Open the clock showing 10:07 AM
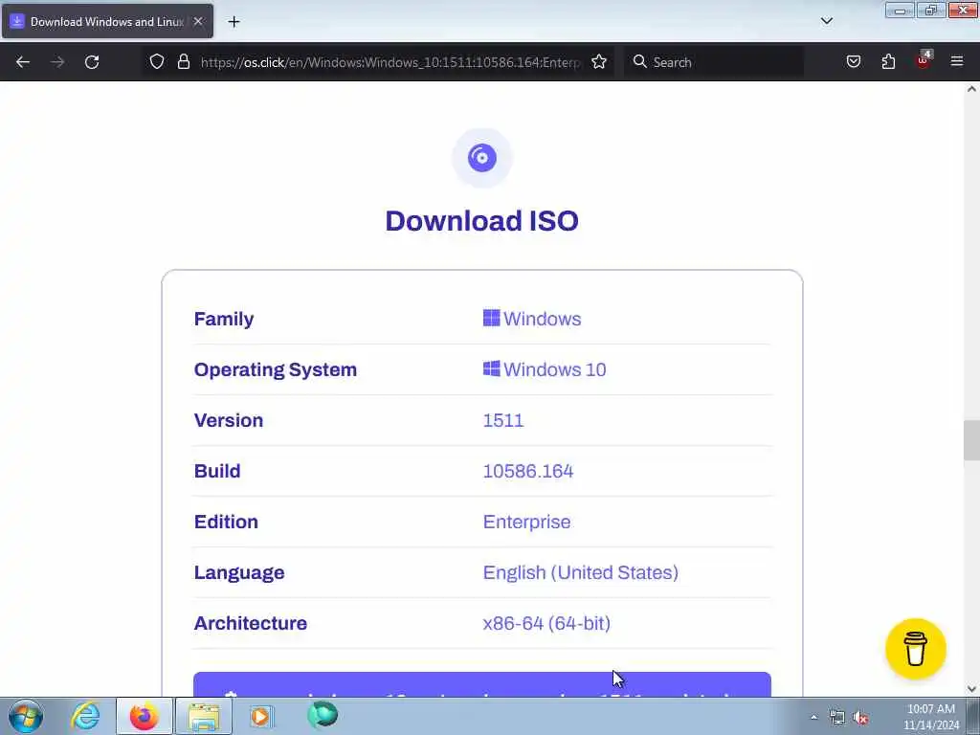Viewport: 980px width, 735px height. (x=930, y=717)
